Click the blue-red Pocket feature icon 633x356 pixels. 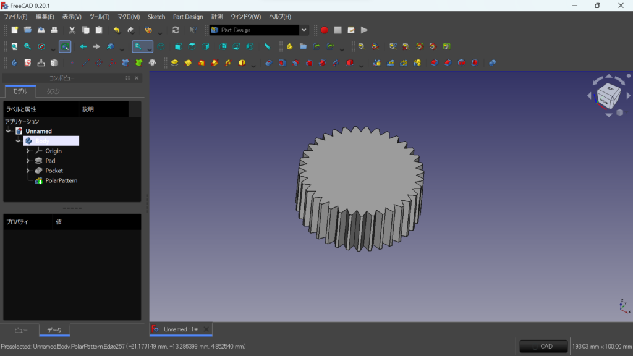point(268,62)
